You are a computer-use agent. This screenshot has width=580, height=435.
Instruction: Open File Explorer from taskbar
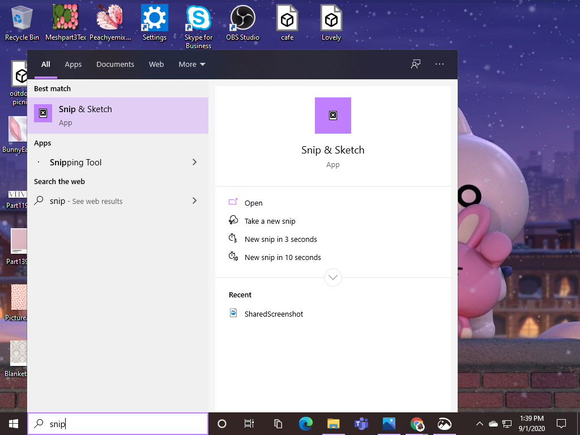tap(333, 424)
